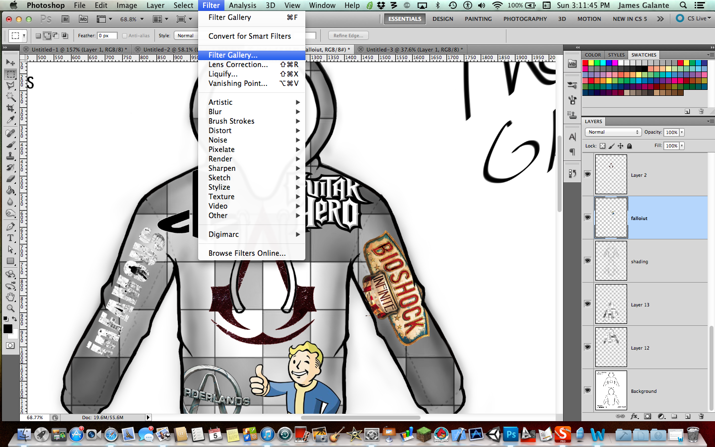
Task: Toggle lock transparent pixels
Action: click(x=602, y=146)
